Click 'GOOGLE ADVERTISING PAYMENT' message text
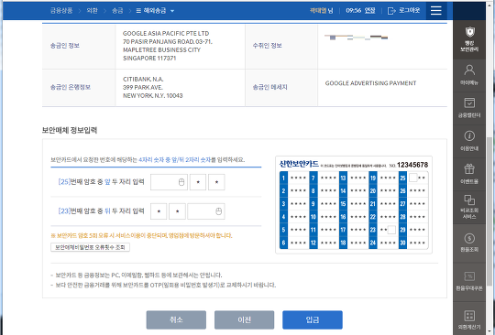This screenshot has height=335, width=495. [370, 83]
